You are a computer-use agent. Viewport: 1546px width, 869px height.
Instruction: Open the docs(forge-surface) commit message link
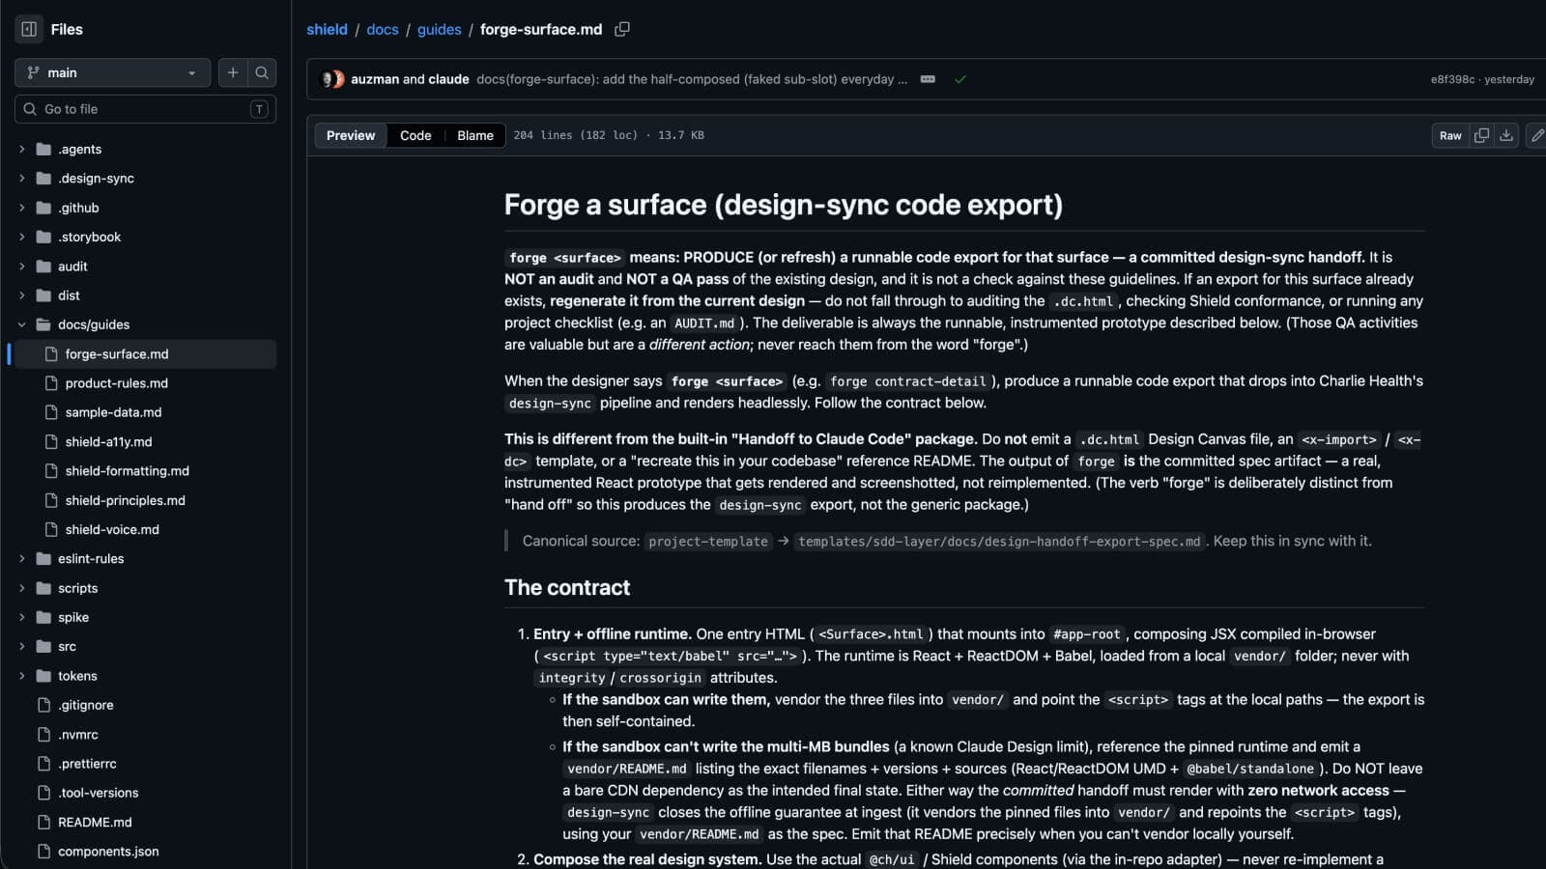(692, 79)
